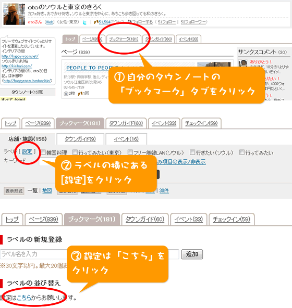Screen dimensions: 292x308
Task: Select トップ tab above the ラベルの新規登録 heading
Action: pos(12,219)
